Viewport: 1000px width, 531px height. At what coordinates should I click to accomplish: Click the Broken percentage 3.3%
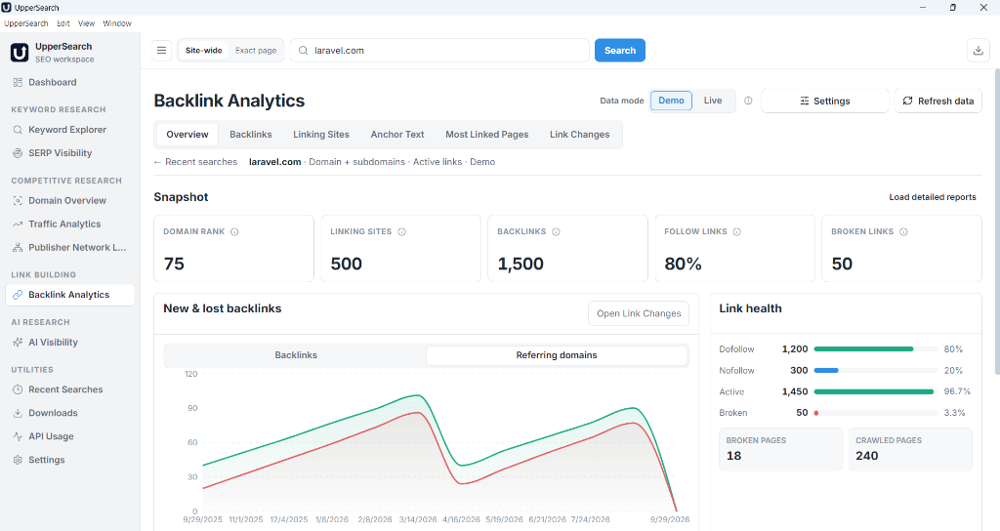[x=954, y=413]
